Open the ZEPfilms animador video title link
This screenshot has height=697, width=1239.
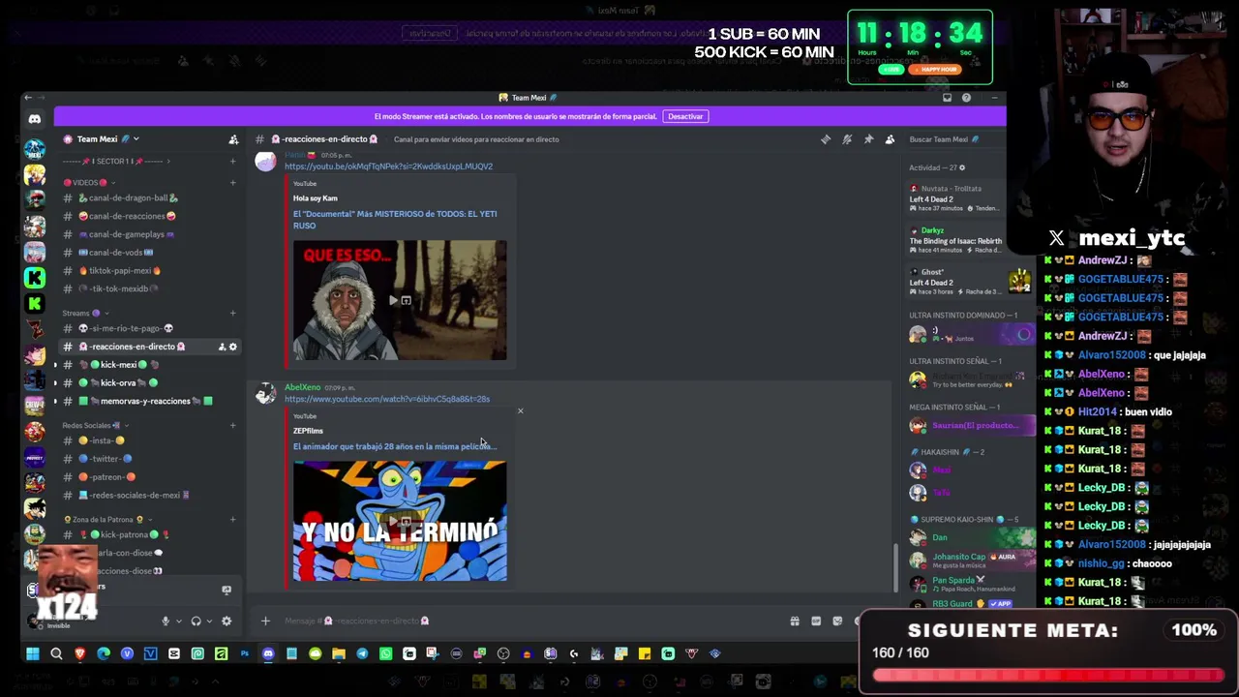pos(395,446)
